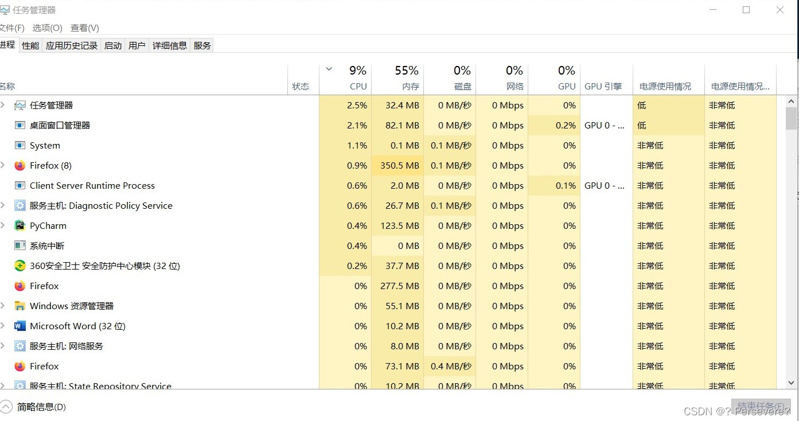Click the Task Manager title bar icon
Screen dimensions: 799x421
(x=5, y=10)
